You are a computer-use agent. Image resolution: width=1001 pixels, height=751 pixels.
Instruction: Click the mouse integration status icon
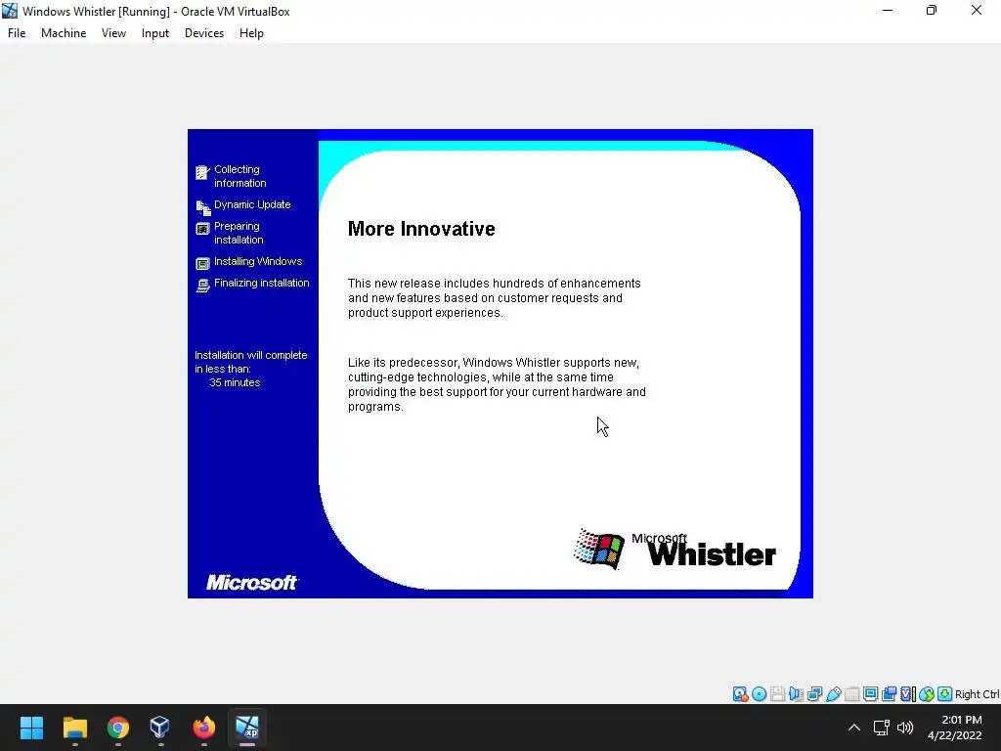[927, 694]
